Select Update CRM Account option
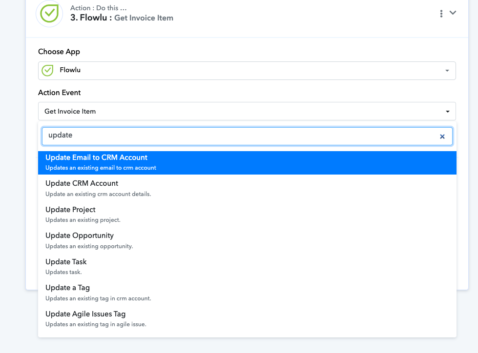 tap(247, 188)
